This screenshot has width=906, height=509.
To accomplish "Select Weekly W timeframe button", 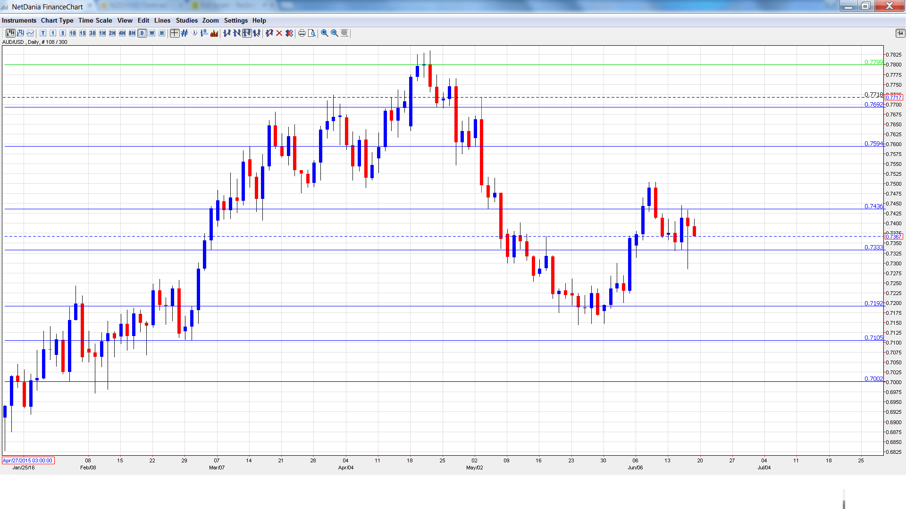I will 152,33.
